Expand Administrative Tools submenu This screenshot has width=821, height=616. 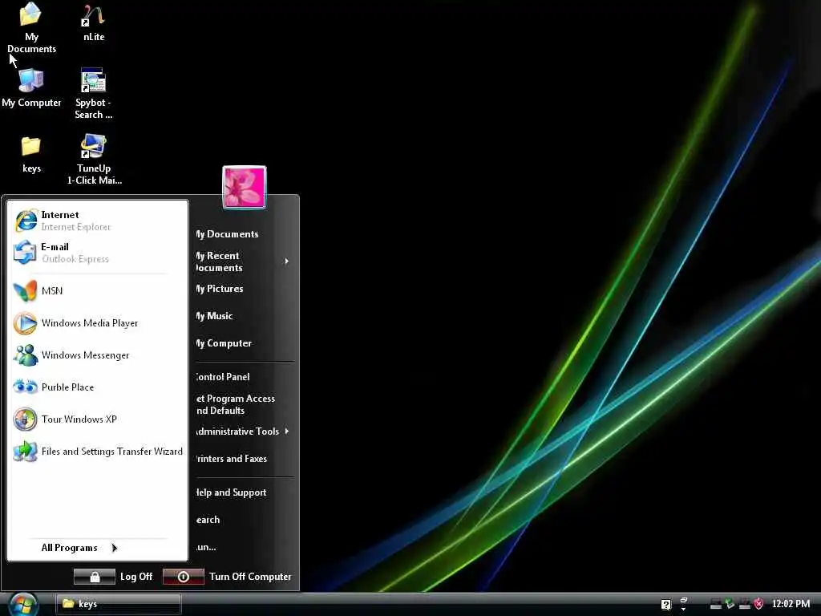(242, 432)
